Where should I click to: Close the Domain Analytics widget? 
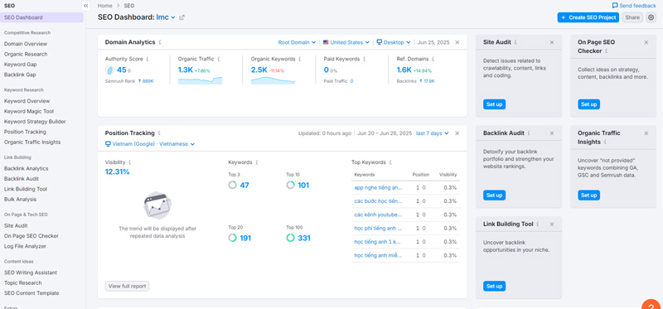tap(457, 42)
